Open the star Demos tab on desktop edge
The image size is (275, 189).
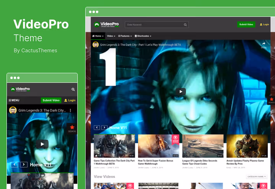271,100
